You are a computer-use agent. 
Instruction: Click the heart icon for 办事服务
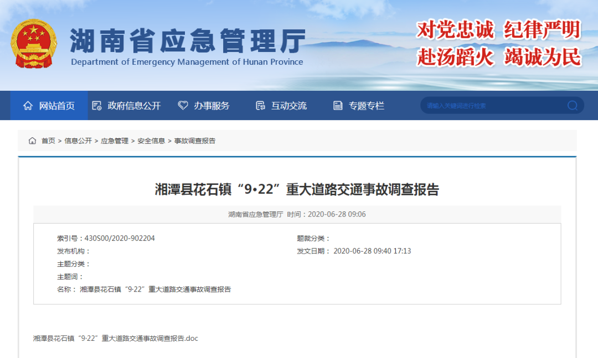[183, 106]
